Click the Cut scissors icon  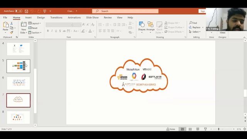[x=12, y=23]
